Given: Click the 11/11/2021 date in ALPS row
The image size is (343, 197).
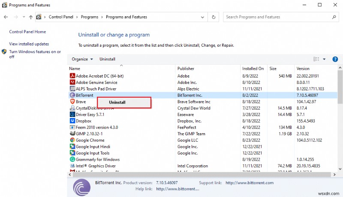Looking at the screenshot, I should click(252, 89).
